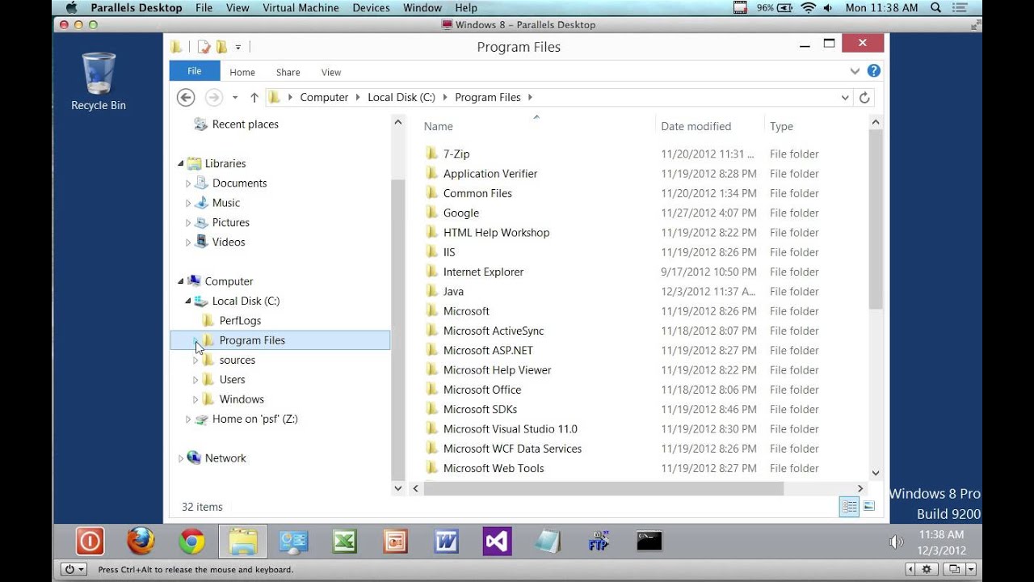The height and width of the screenshot is (582, 1034).
Task: Click navigation pane scroll down arrow
Action: point(397,488)
